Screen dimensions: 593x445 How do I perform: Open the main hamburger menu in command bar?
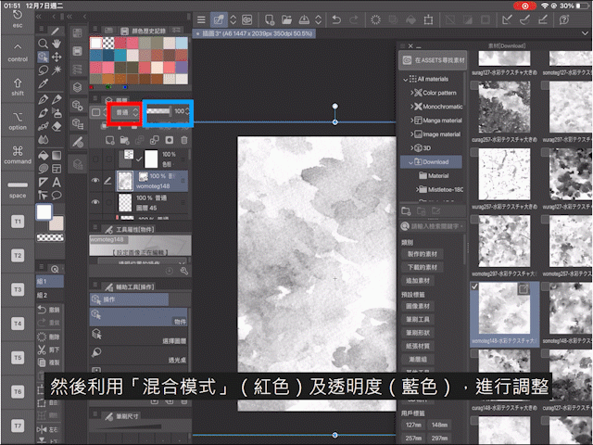pyautogui.click(x=201, y=19)
